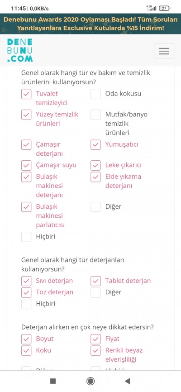Toggle the Toz deterjan checkbox
181x392 pixels.
[x=26, y=292]
